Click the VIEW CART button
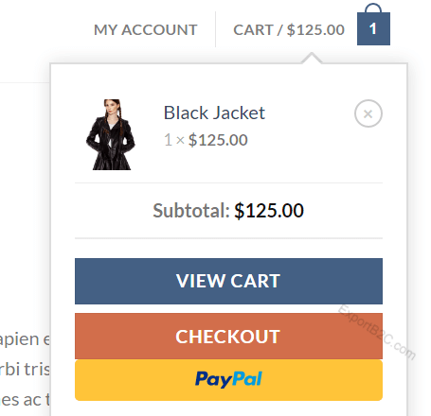Viewport: 431px width, 416px height. point(228,281)
